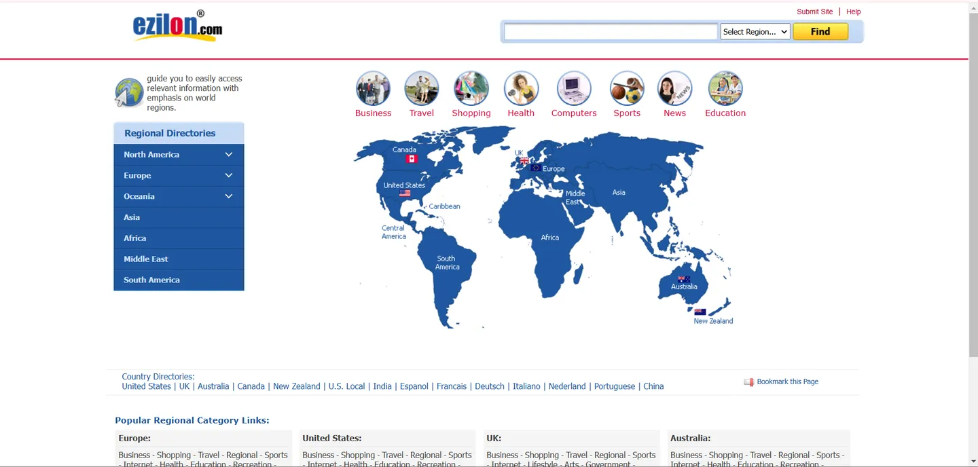Open the Espanol directory link
The image size is (978, 467).
414,386
